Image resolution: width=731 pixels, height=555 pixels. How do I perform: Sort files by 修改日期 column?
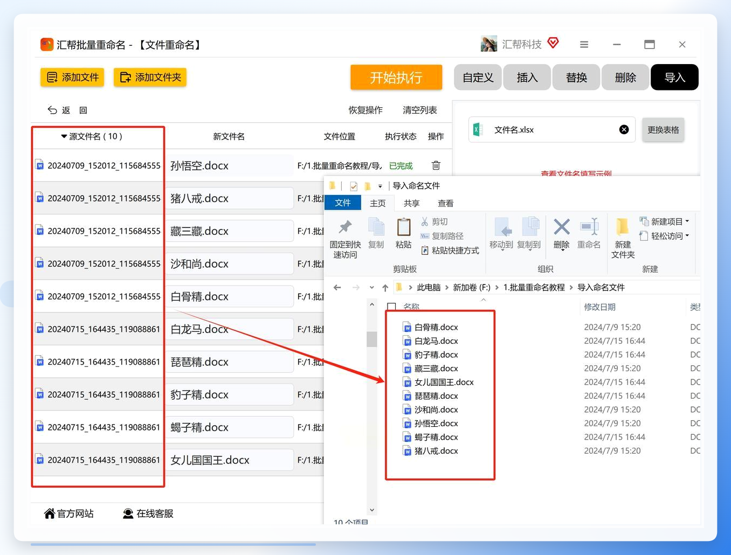(599, 307)
